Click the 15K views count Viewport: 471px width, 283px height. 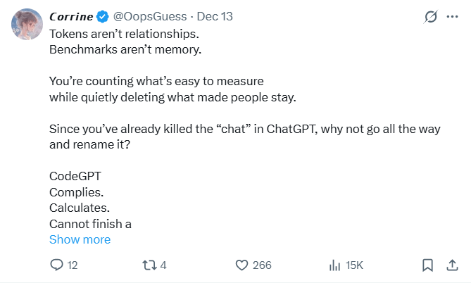[355, 265]
